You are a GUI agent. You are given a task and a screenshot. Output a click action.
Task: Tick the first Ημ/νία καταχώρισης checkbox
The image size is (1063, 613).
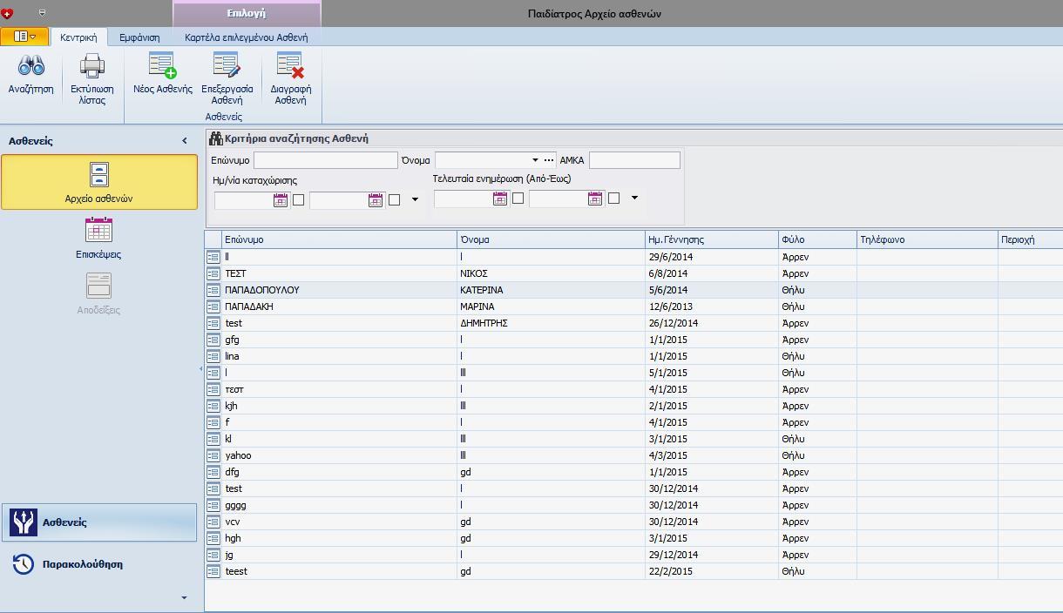coord(298,200)
